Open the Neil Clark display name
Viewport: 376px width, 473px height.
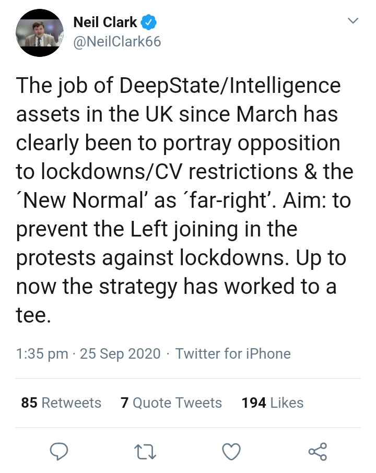[x=105, y=22]
